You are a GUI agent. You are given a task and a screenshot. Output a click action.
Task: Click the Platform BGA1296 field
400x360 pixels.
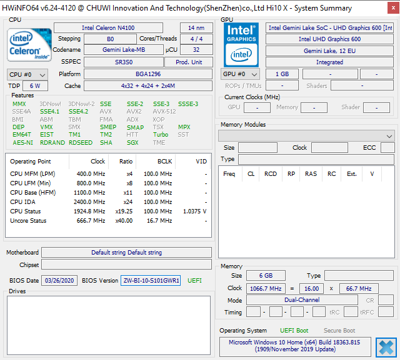point(148,74)
